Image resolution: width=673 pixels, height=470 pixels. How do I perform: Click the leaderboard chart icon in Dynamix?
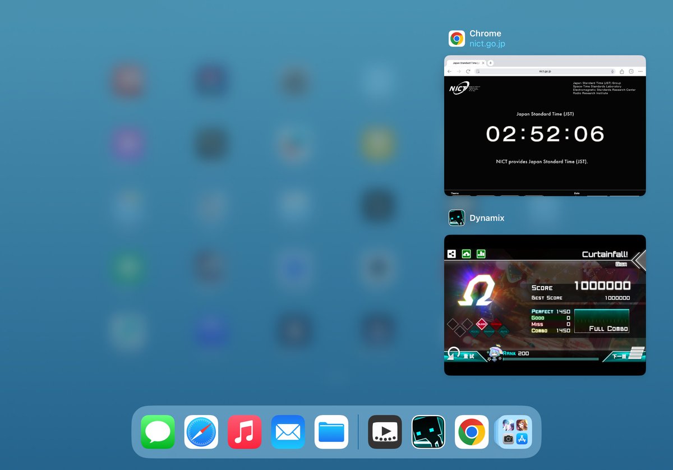481,254
